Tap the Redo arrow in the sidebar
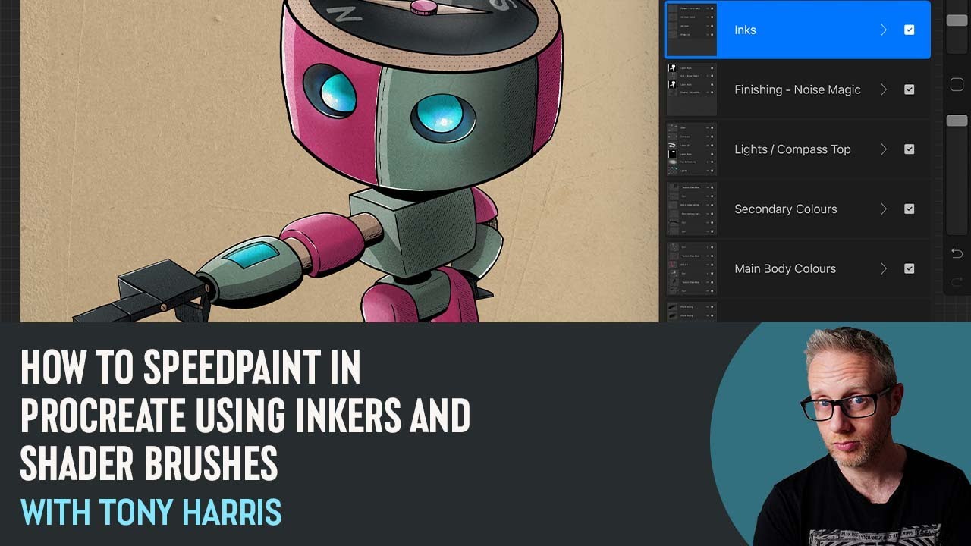The image size is (971, 546). [957, 281]
